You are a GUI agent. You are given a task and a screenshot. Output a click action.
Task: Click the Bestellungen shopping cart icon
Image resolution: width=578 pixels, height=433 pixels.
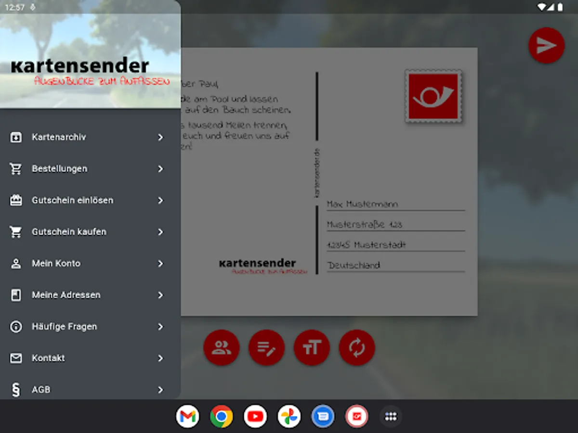click(x=16, y=169)
